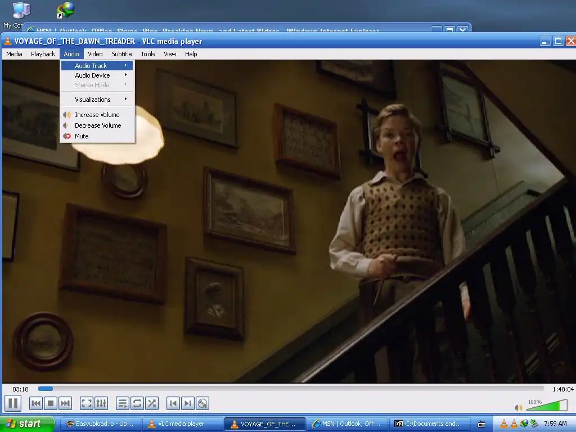Open the Playback menu

click(43, 54)
